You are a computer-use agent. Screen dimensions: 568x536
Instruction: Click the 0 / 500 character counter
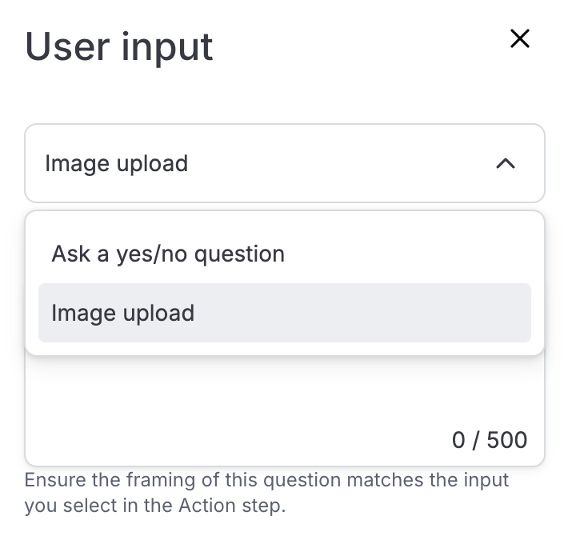(x=489, y=440)
